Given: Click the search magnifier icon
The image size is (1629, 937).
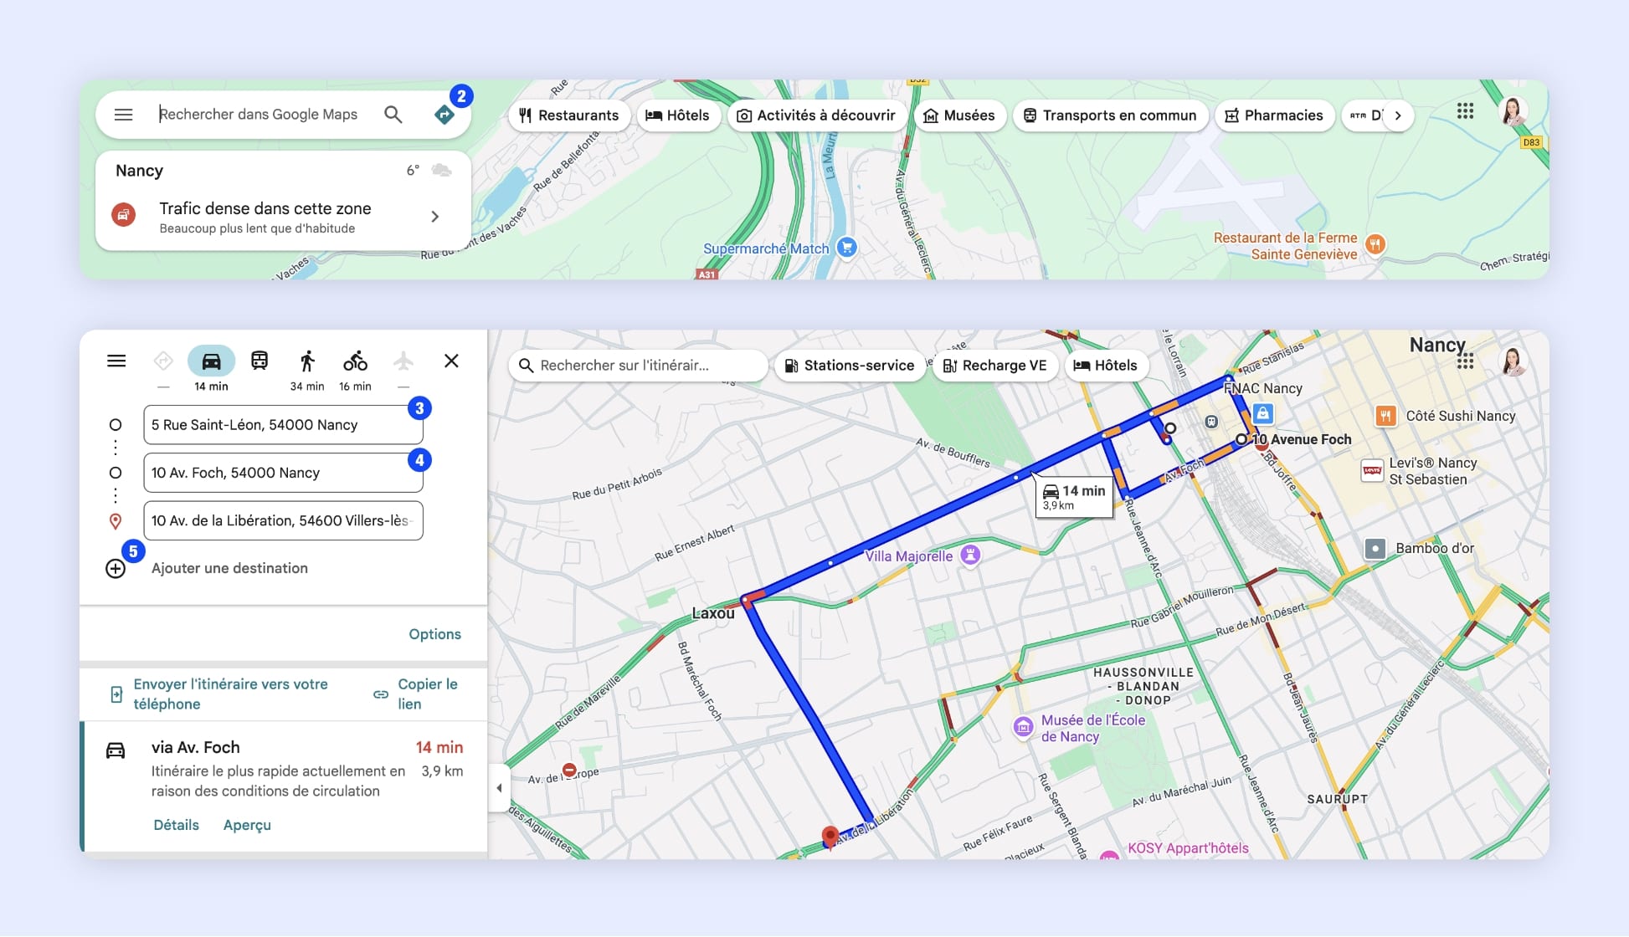Looking at the screenshot, I should tap(393, 114).
